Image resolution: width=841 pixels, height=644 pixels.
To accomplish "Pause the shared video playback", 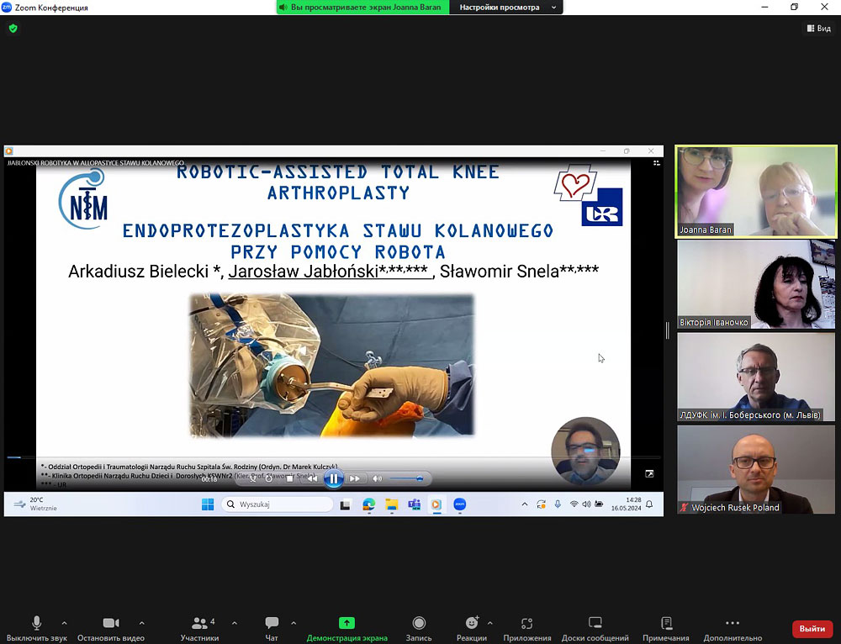I will (x=334, y=478).
